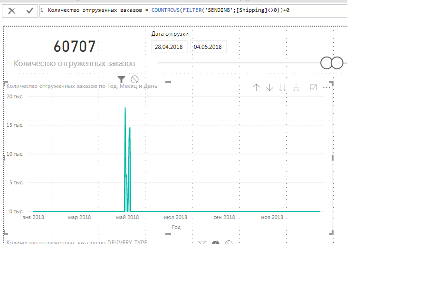Click the 15 тыс. y-axis label
Image resolution: width=440 pixels, height=296 pixels.
coord(15,125)
